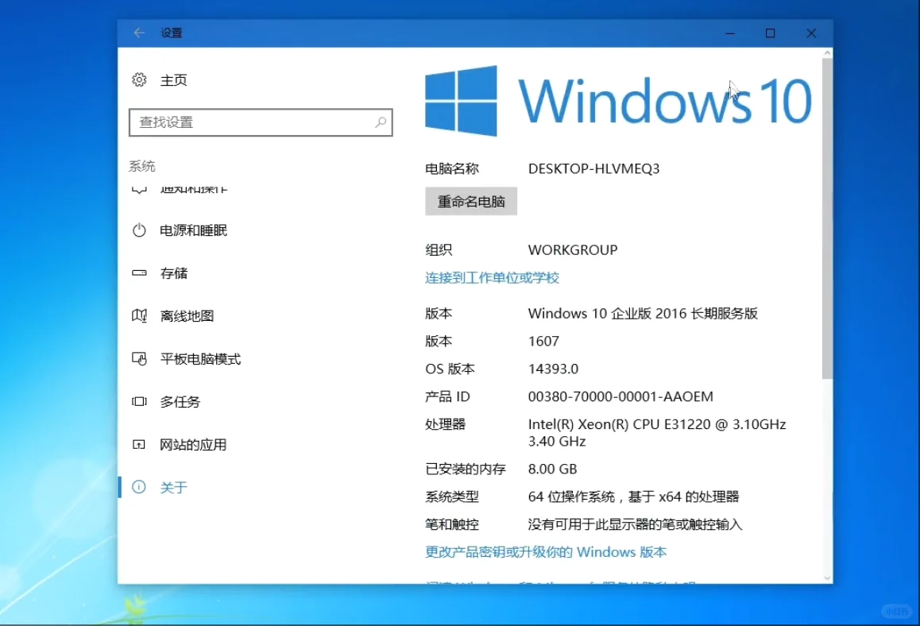Click the 系统 section header in the sidebar

coord(141,165)
